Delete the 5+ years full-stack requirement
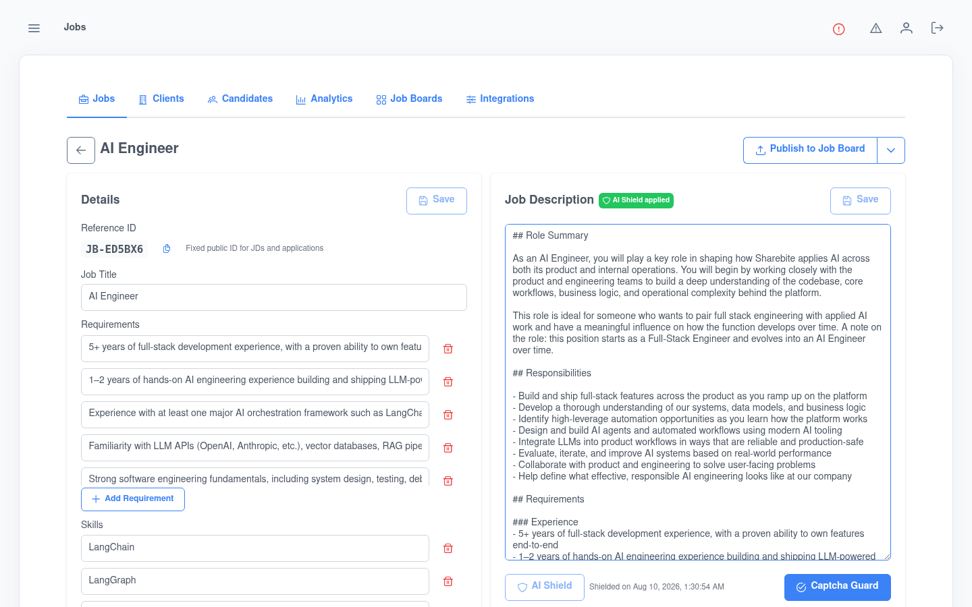972x607 pixels. click(448, 349)
